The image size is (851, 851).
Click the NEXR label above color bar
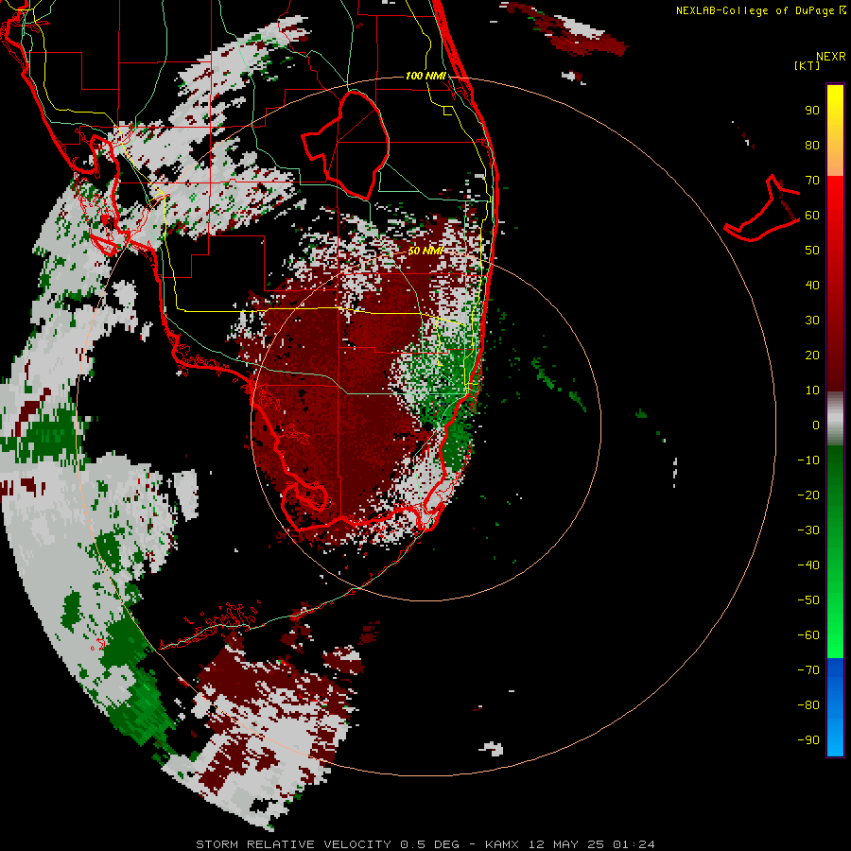click(x=831, y=57)
